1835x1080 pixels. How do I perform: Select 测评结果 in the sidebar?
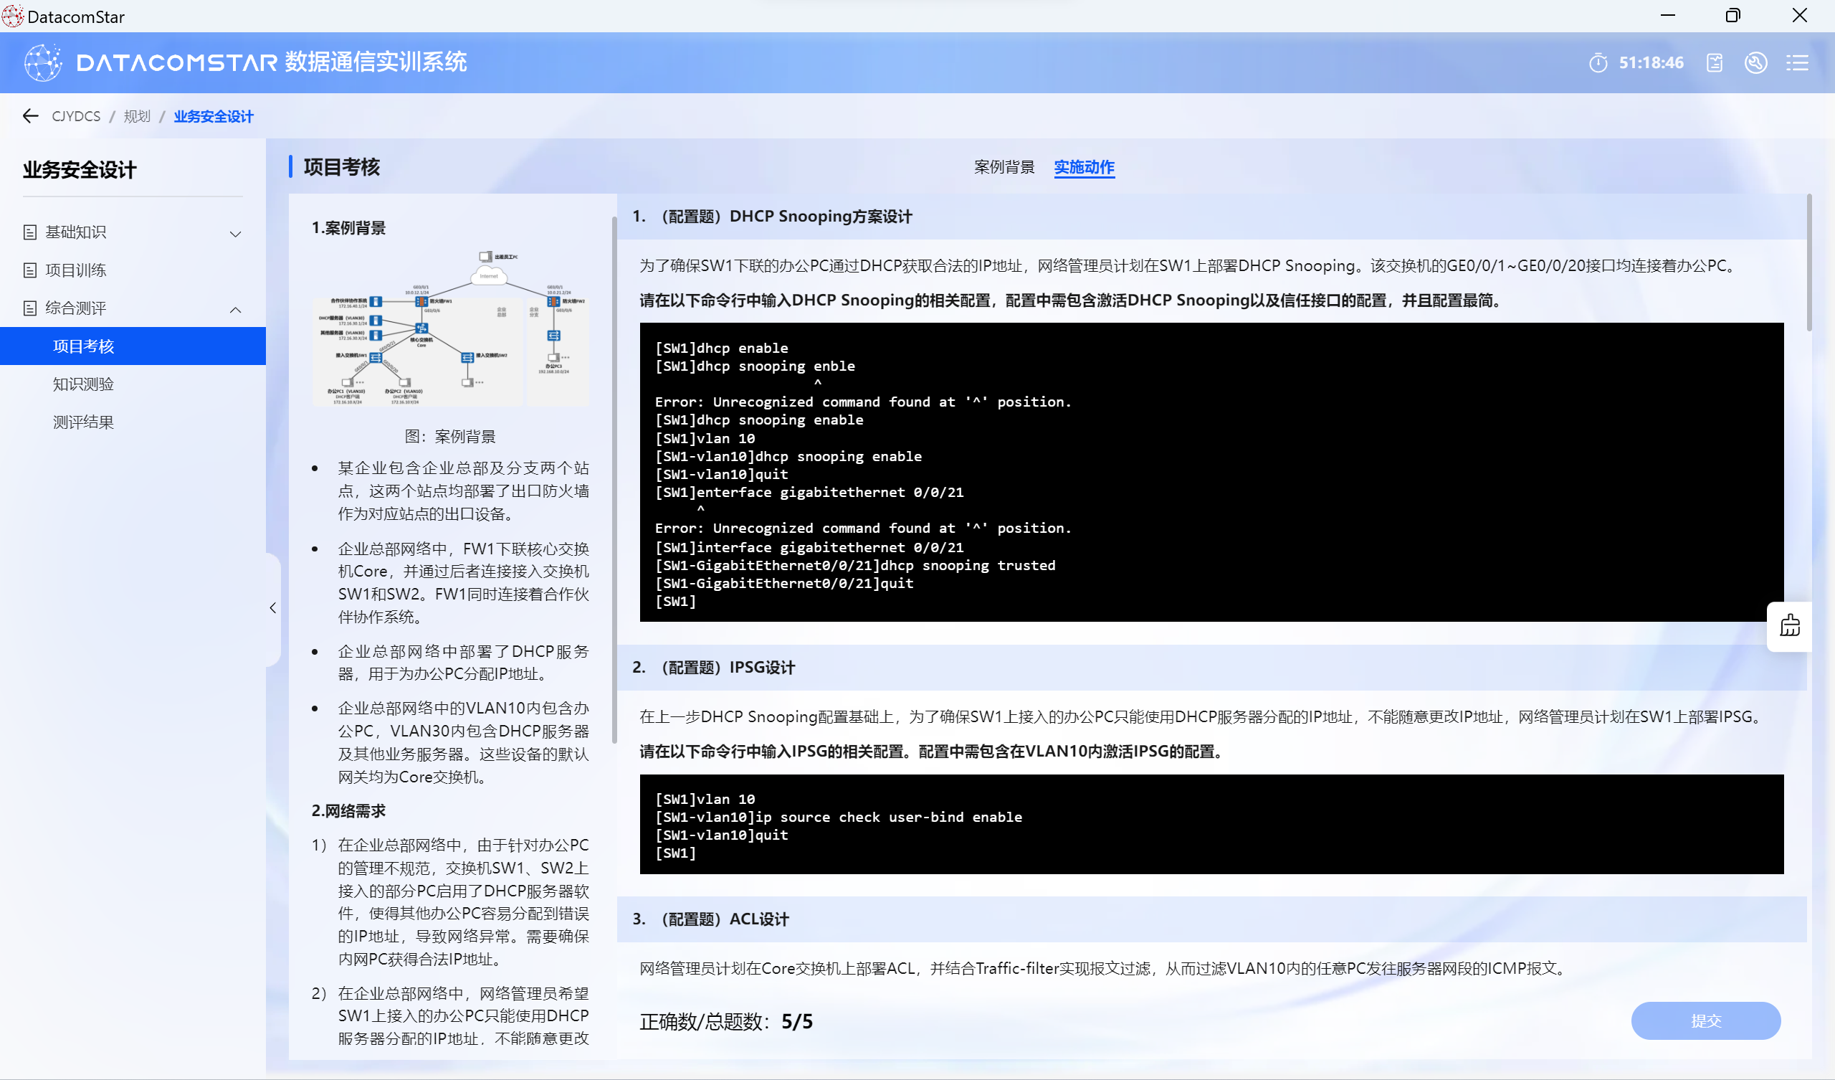tap(84, 422)
